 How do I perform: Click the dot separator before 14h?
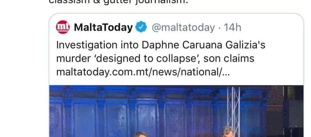click(219, 28)
